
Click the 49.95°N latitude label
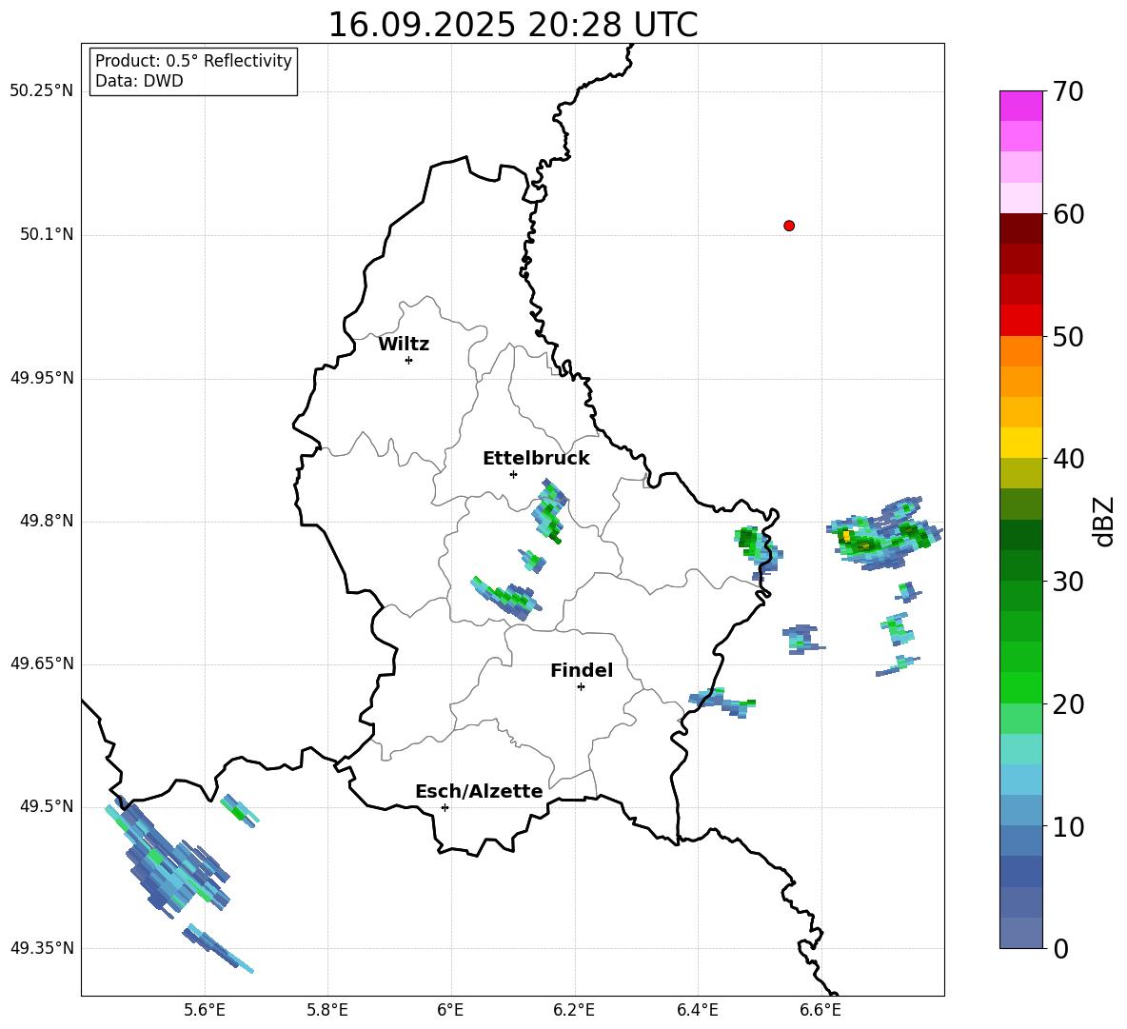(42, 378)
